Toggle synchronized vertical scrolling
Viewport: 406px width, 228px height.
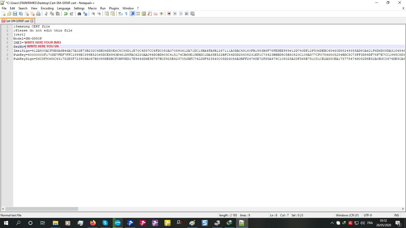click(x=107, y=14)
